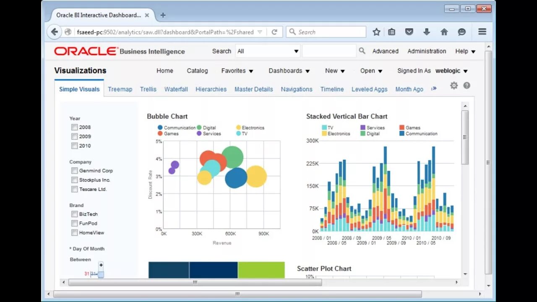Image resolution: width=537 pixels, height=302 pixels.
Task: Switch to the Trellis tab
Action: tap(148, 89)
